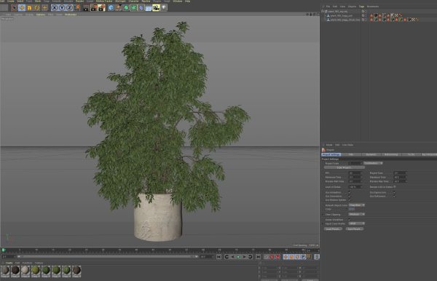Select the cream-colored material thumbnail
The height and width of the screenshot is (281, 437).
(x=25, y=271)
